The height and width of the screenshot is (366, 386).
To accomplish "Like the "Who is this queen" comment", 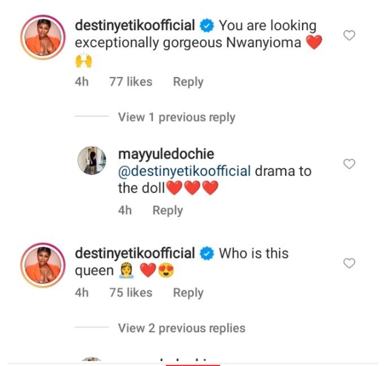I will click(349, 263).
